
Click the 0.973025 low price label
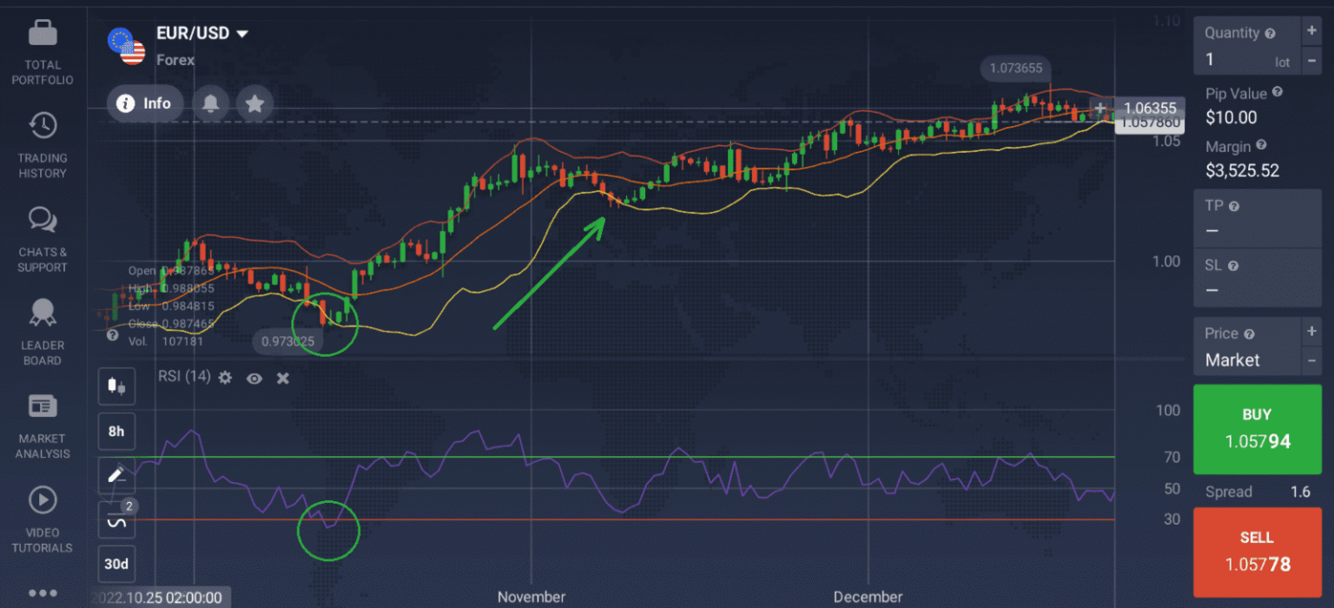pos(288,341)
